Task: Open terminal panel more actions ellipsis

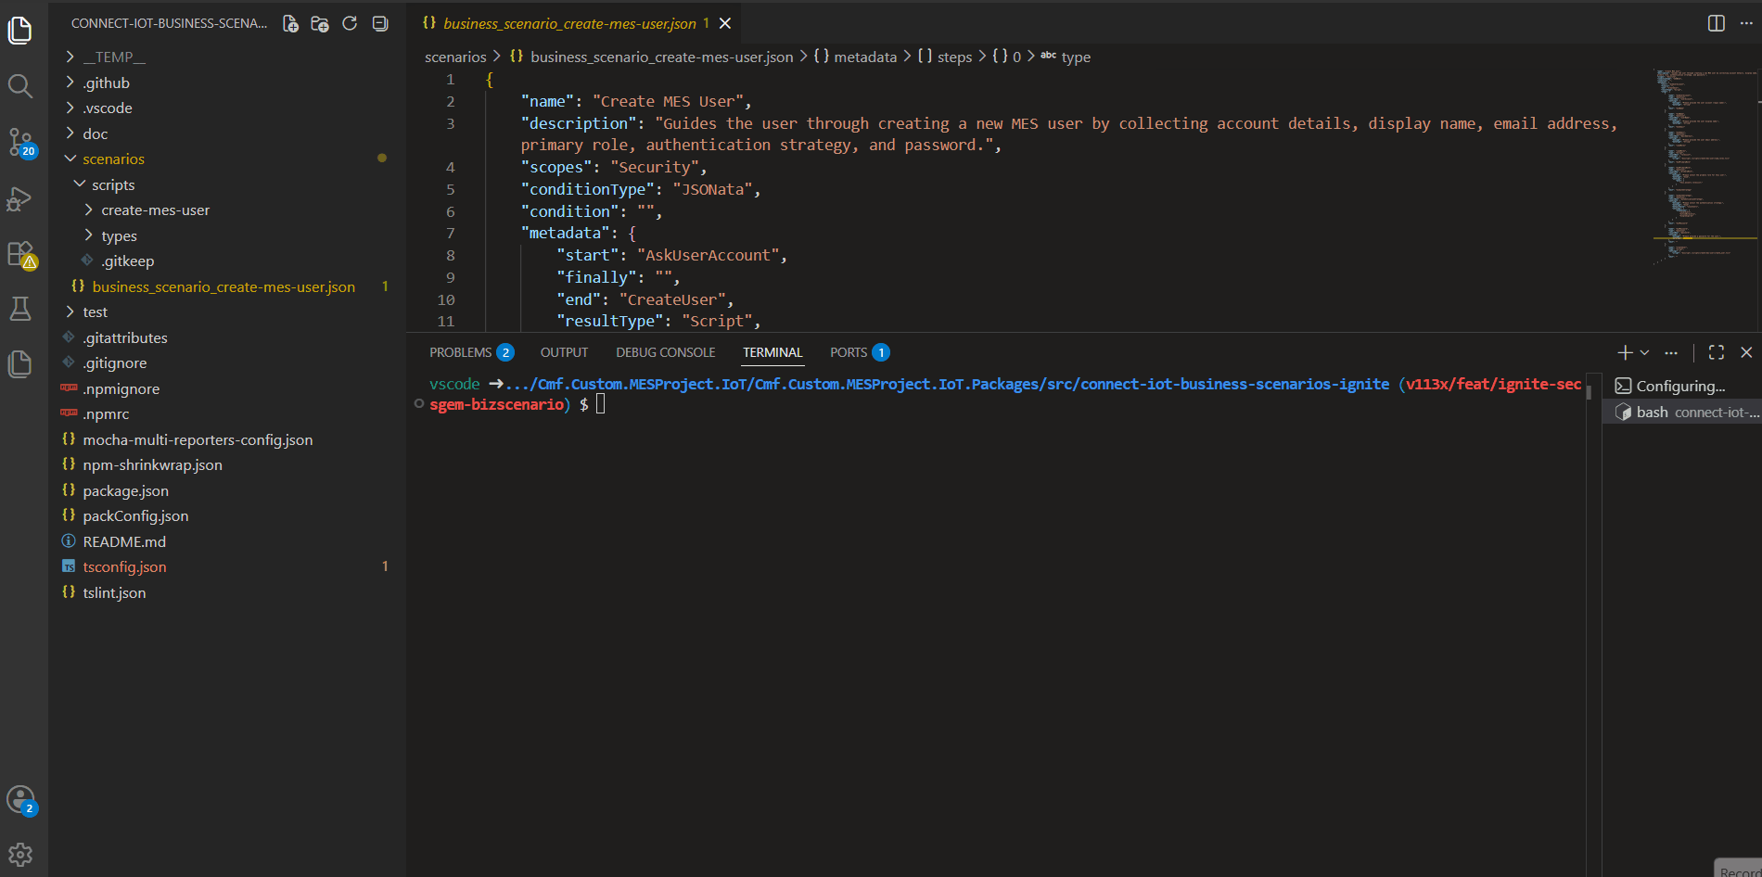Action: point(1671,352)
